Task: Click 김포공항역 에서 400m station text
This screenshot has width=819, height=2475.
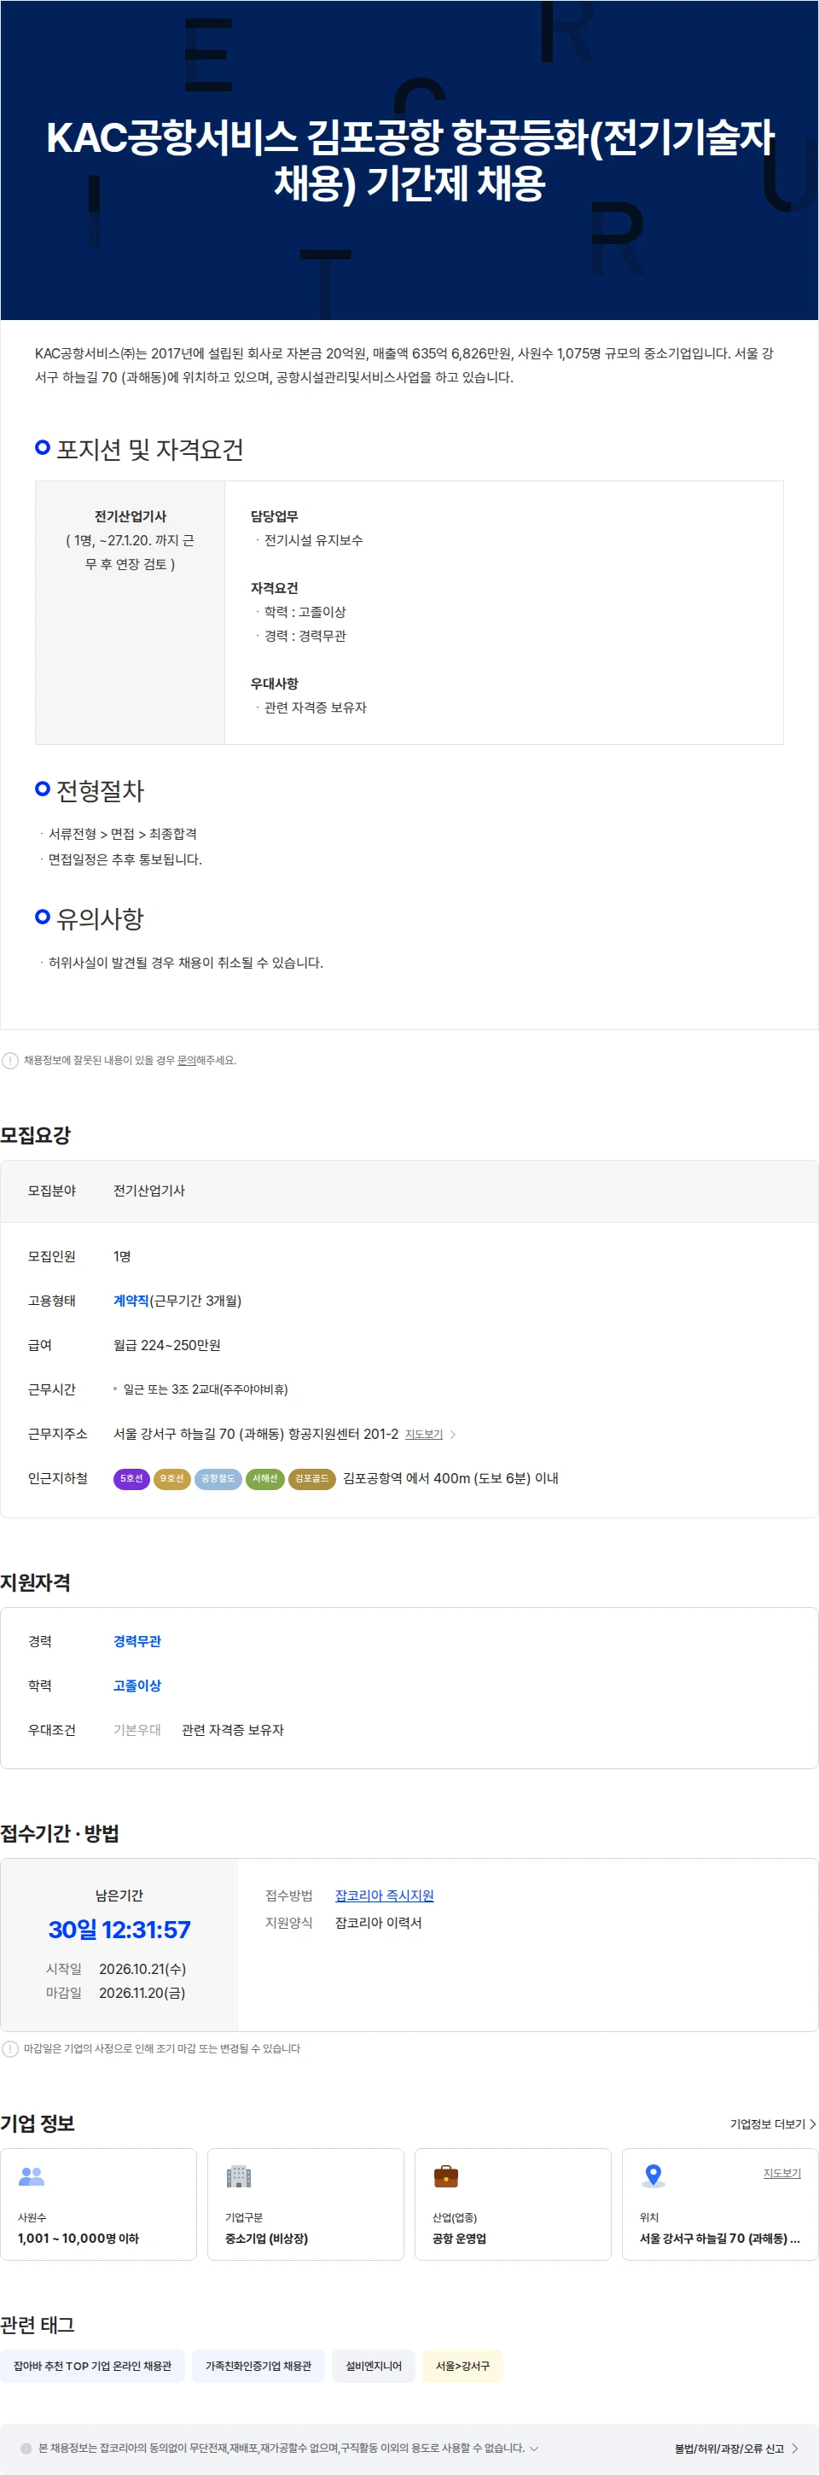Action: pos(450,1477)
